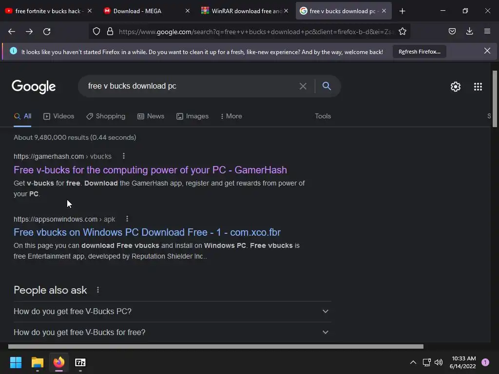
Task: Open 7-Zip from the taskbar
Action: coord(80,362)
